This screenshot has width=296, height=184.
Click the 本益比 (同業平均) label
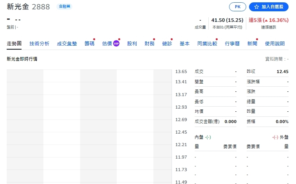(227, 27)
